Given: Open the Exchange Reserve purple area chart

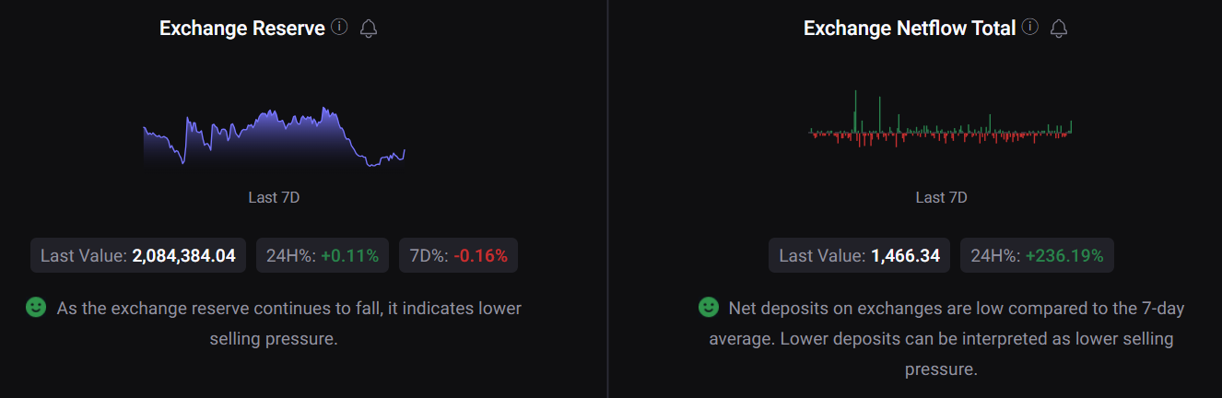Looking at the screenshot, I should (x=275, y=136).
